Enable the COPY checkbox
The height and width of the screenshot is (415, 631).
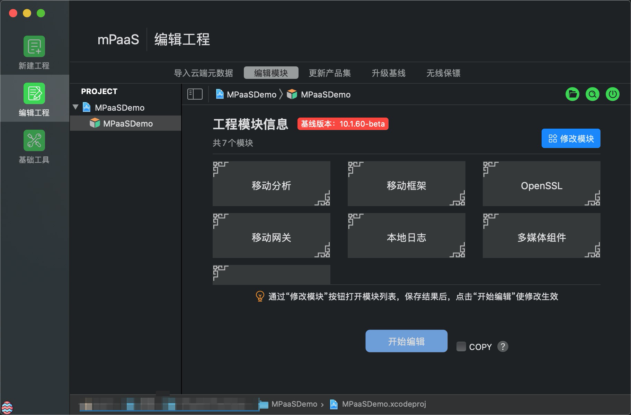pyautogui.click(x=461, y=346)
